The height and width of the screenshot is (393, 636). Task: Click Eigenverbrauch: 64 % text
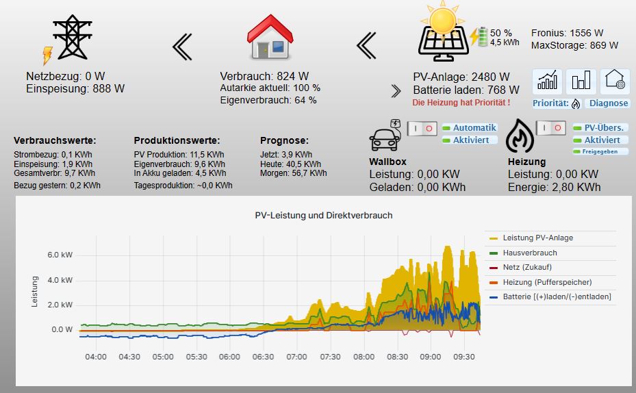(268, 100)
